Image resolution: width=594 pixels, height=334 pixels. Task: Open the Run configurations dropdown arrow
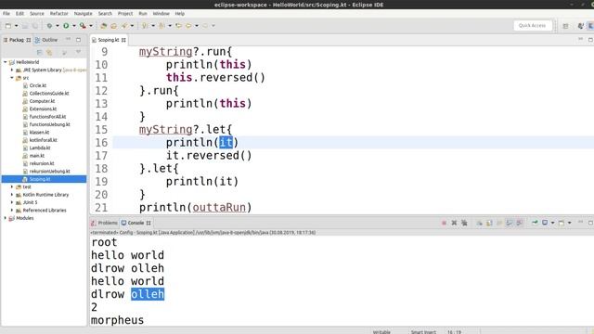(74, 26)
